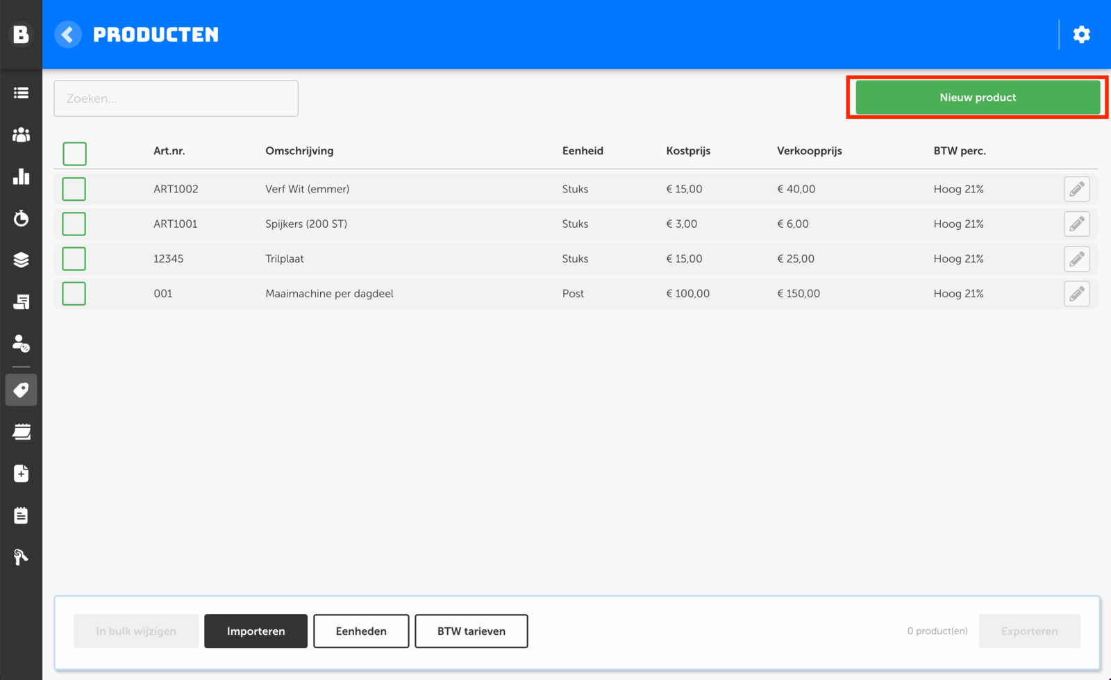Image resolution: width=1111 pixels, height=680 pixels.
Task: Open the people group icon in sidebar
Action: point(21,135)
